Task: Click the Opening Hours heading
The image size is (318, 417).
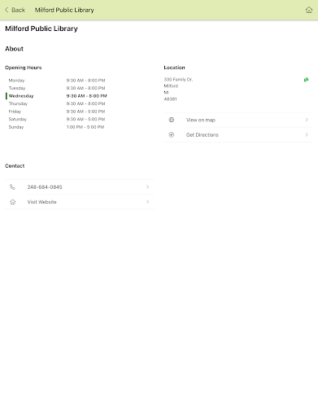Action: [x=24, y=68]
